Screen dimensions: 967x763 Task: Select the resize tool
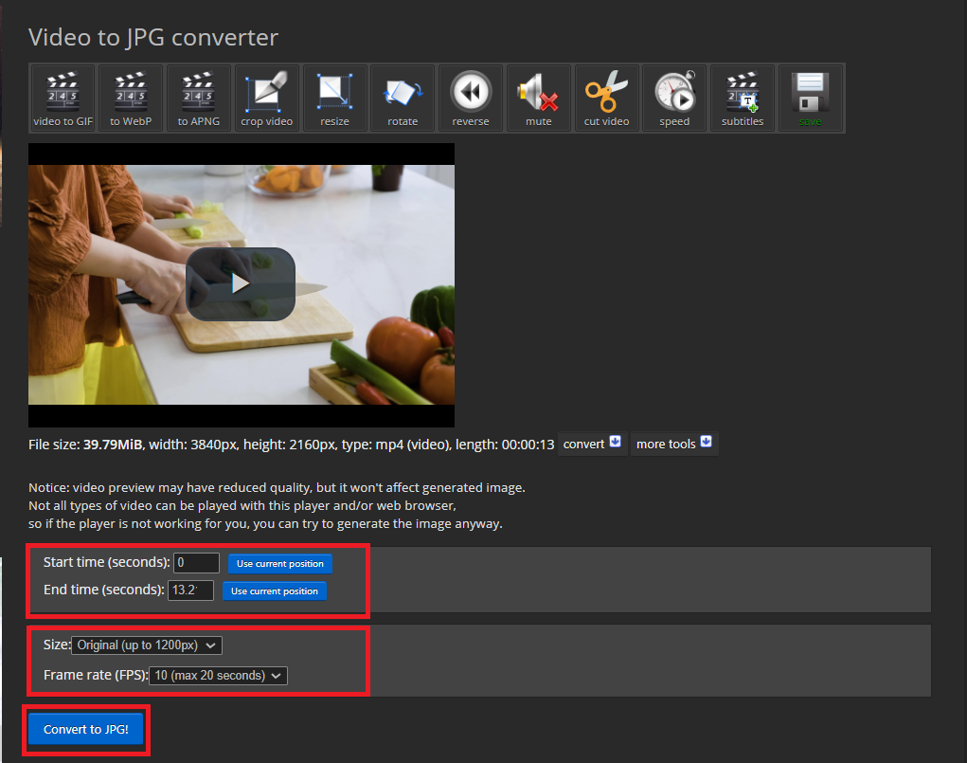pos(335,98)
